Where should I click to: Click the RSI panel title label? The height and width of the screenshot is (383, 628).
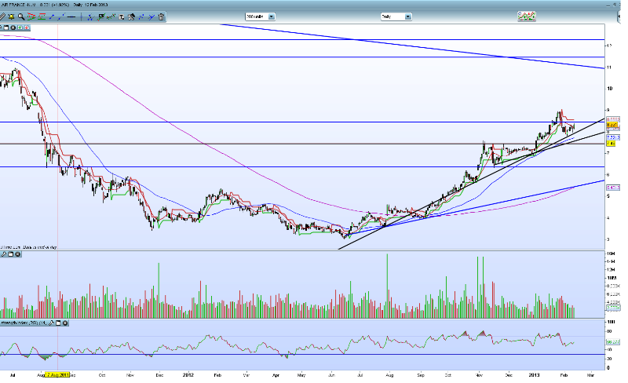(x=24, y=323)
